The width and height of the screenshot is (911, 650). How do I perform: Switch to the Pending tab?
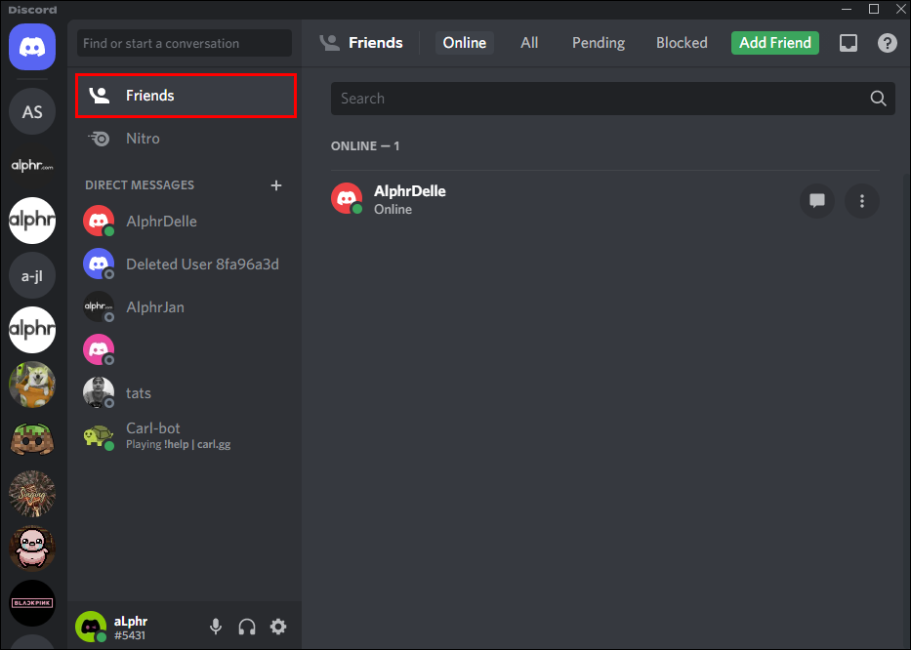599,43
